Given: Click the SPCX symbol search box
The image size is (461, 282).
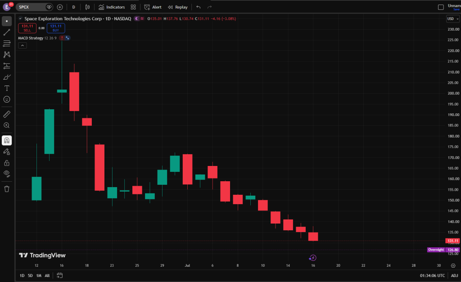Looking at the screenshot, I should (34, 7).
